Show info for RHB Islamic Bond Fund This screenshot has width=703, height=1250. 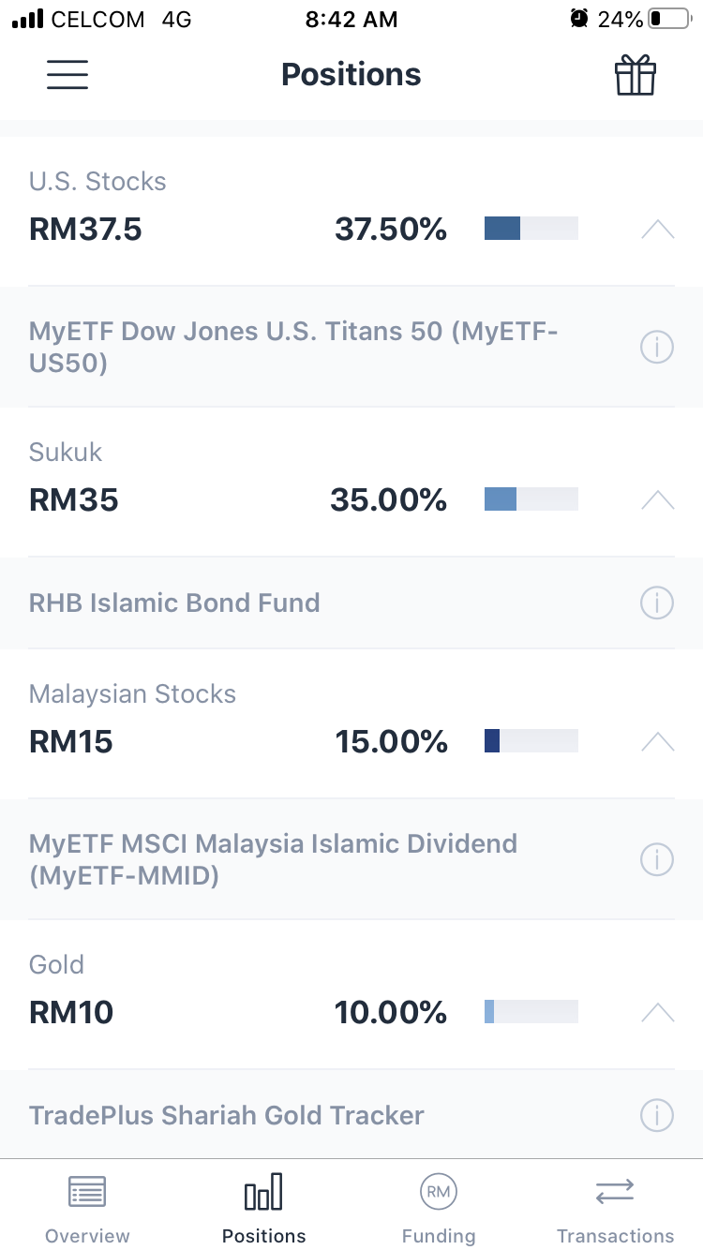(x=657, y=603)
